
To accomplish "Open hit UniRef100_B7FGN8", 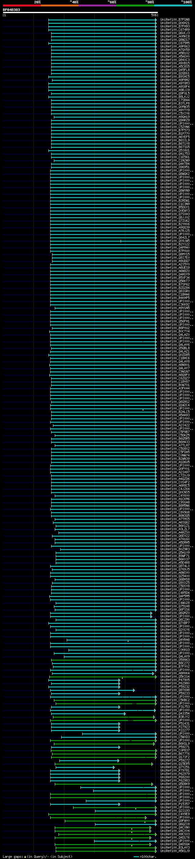I will pyautogui.click(x=175, y=20).
